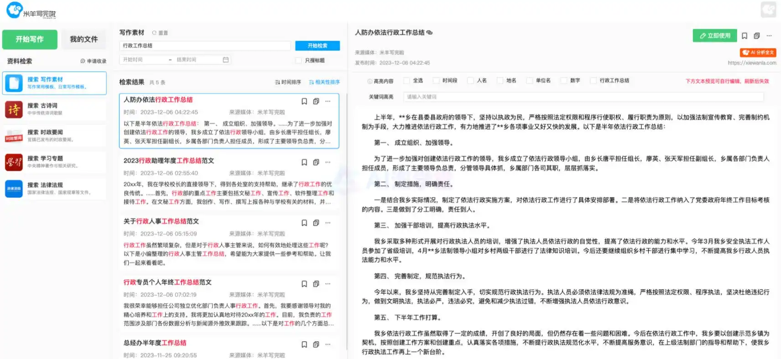The image size is (781, 359).
Task: Bookmark the 总经办半年度工作总结 result
Action: coord(304,344)
